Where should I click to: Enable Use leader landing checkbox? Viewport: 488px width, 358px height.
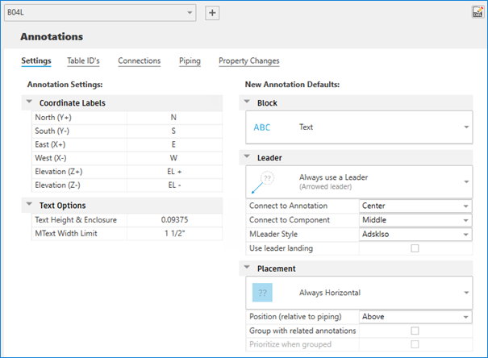point(415,248)
